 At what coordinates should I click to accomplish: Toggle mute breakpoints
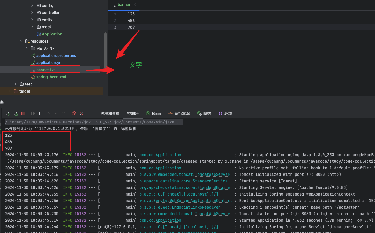coord(81,113)
